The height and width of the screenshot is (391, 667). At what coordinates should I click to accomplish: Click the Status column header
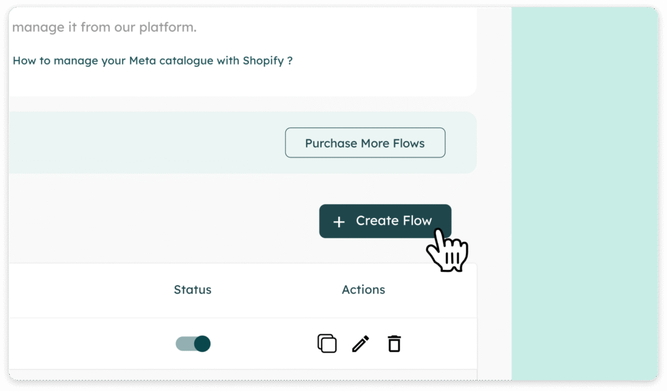pyautogui.click(x=192, y=290)
